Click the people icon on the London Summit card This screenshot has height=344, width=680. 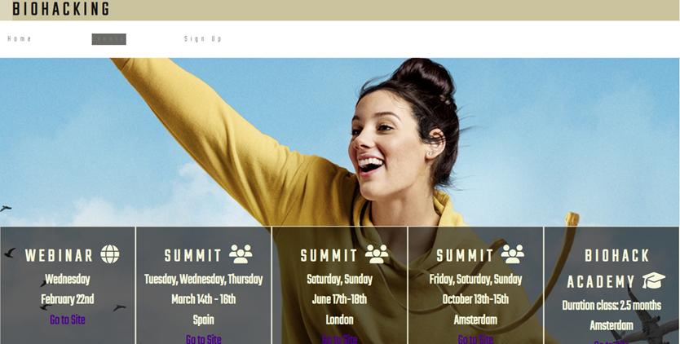[x=377, y=254]
